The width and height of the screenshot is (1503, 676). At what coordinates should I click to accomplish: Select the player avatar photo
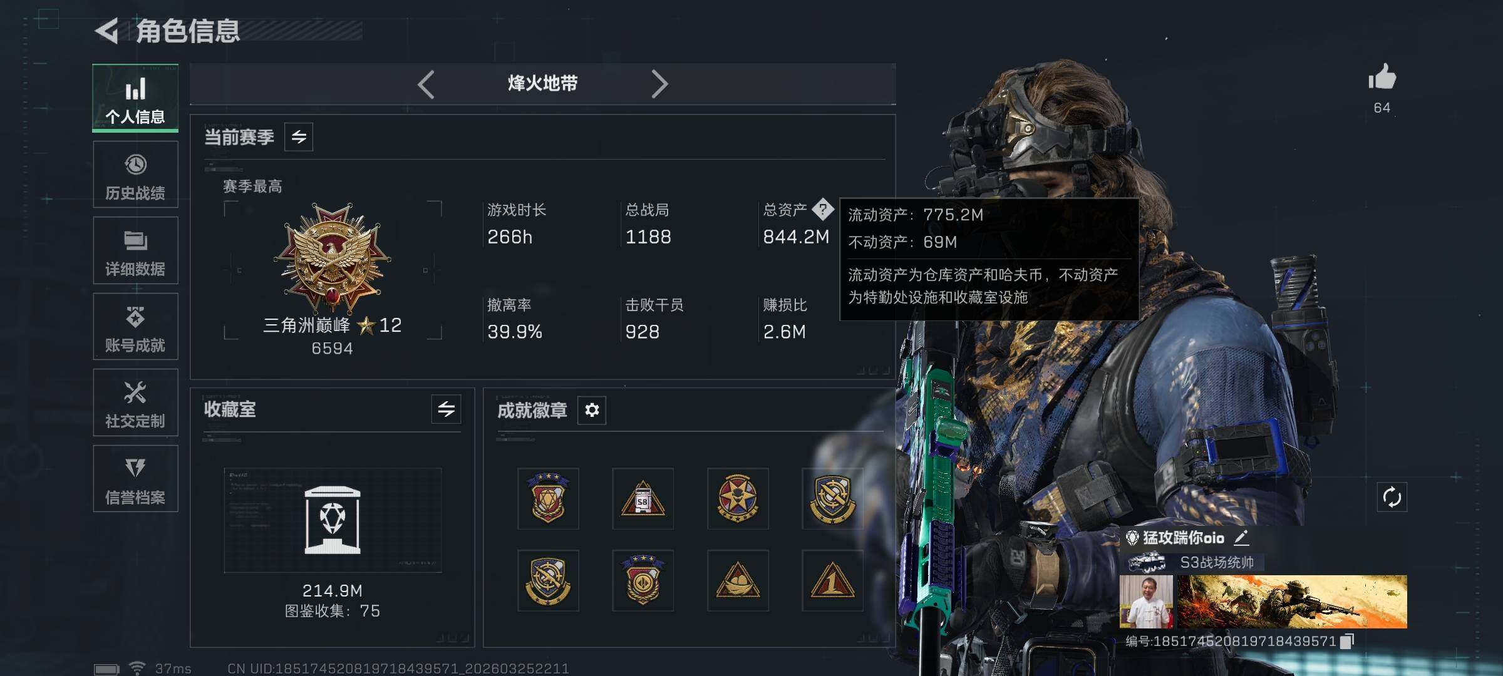1146,602
